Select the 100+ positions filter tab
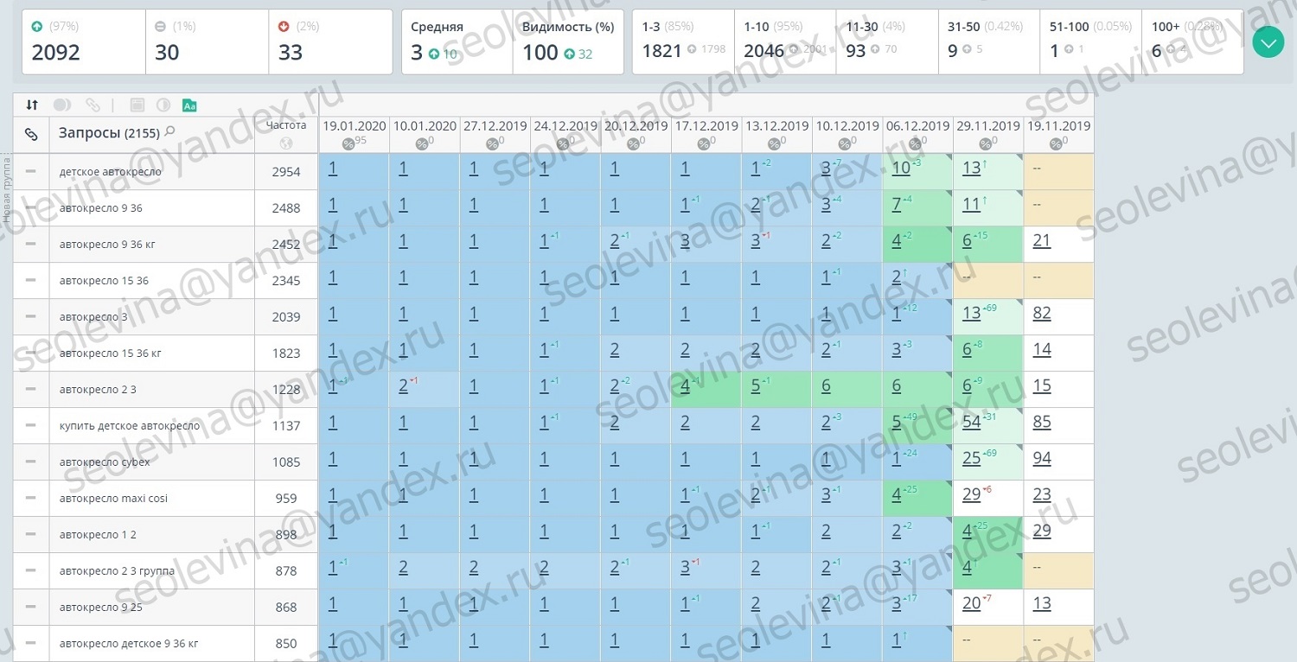Image resolution: width=1297 pixels, height=662 pixels. coord(1193,41)
